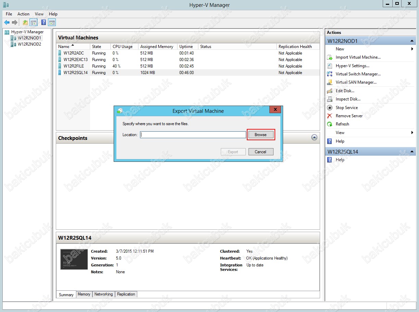The image size is (419, 312).
Task: Click the 00:46:00 uptime cell
Action: click(x=187, y=73)
